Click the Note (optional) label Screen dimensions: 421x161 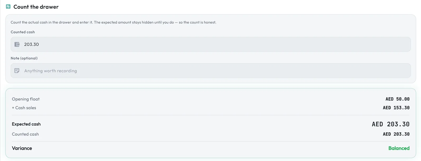(24, 58)
